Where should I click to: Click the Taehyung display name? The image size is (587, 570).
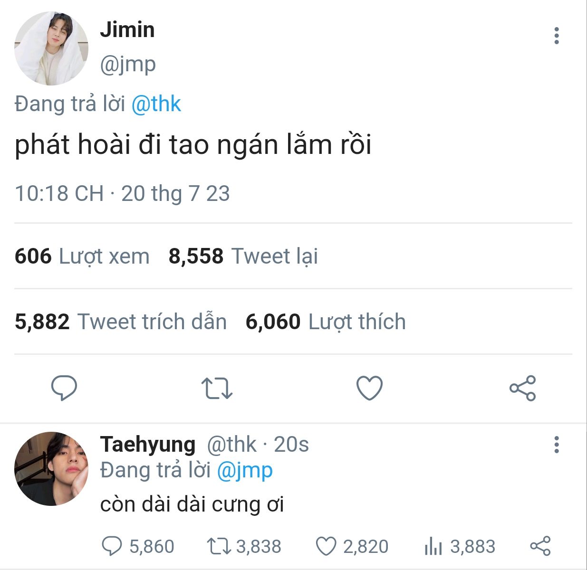point(148,445)
